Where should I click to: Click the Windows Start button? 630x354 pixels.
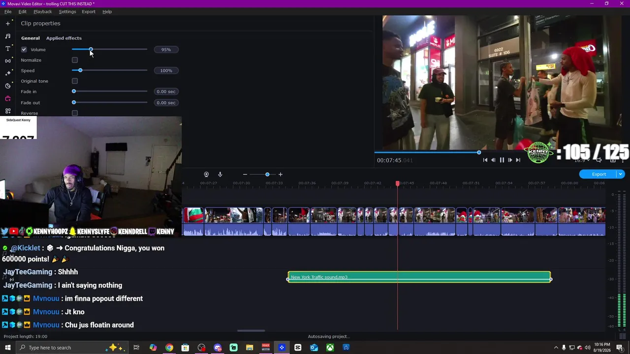(8, 348)
